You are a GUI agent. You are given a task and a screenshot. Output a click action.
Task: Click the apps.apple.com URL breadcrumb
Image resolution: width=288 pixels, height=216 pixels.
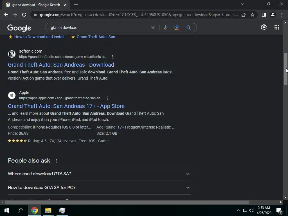pos(61,98)
